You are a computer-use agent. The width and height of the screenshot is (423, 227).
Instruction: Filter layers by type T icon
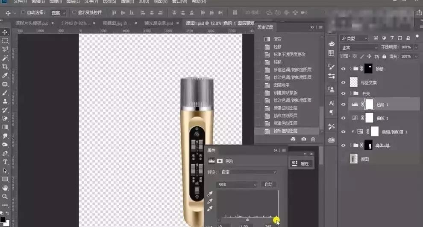(392, 38)
